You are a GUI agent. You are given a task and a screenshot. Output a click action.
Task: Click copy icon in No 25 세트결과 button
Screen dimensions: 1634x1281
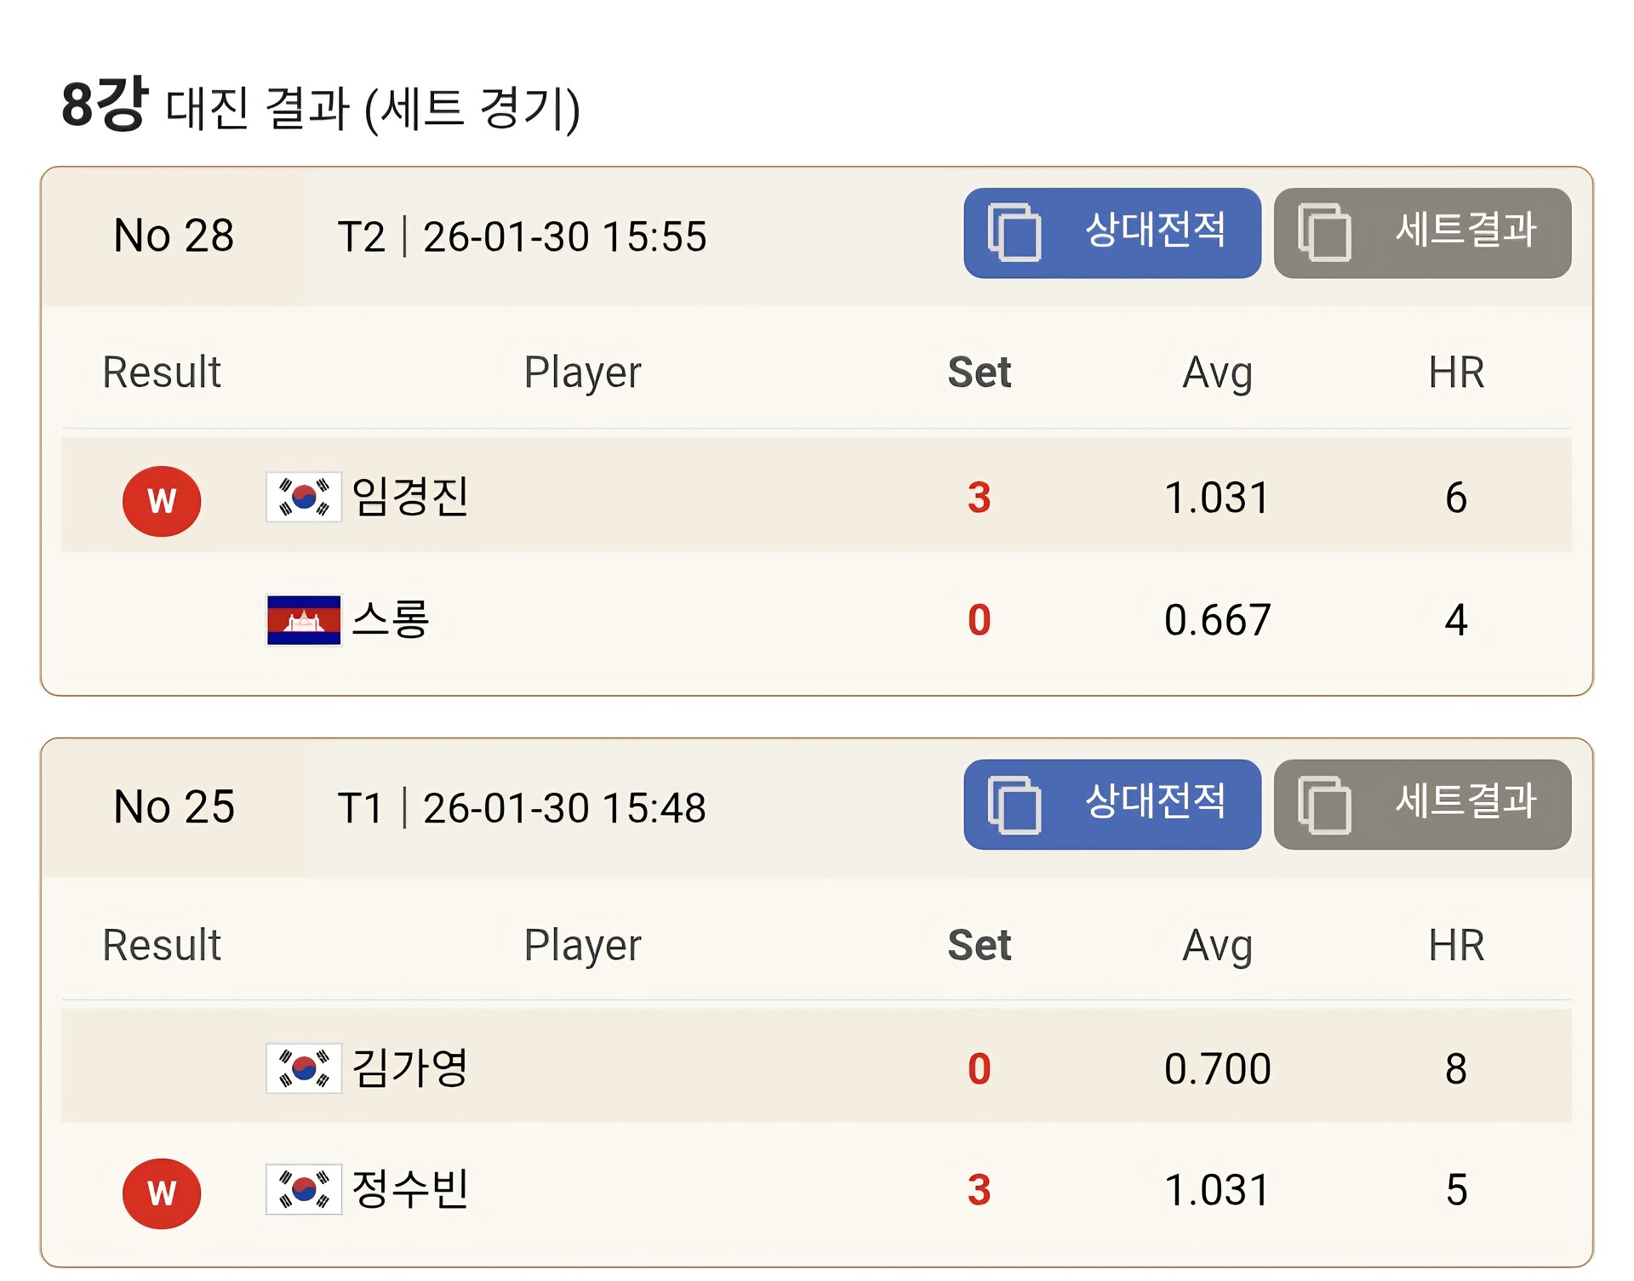pos(1324,805)
